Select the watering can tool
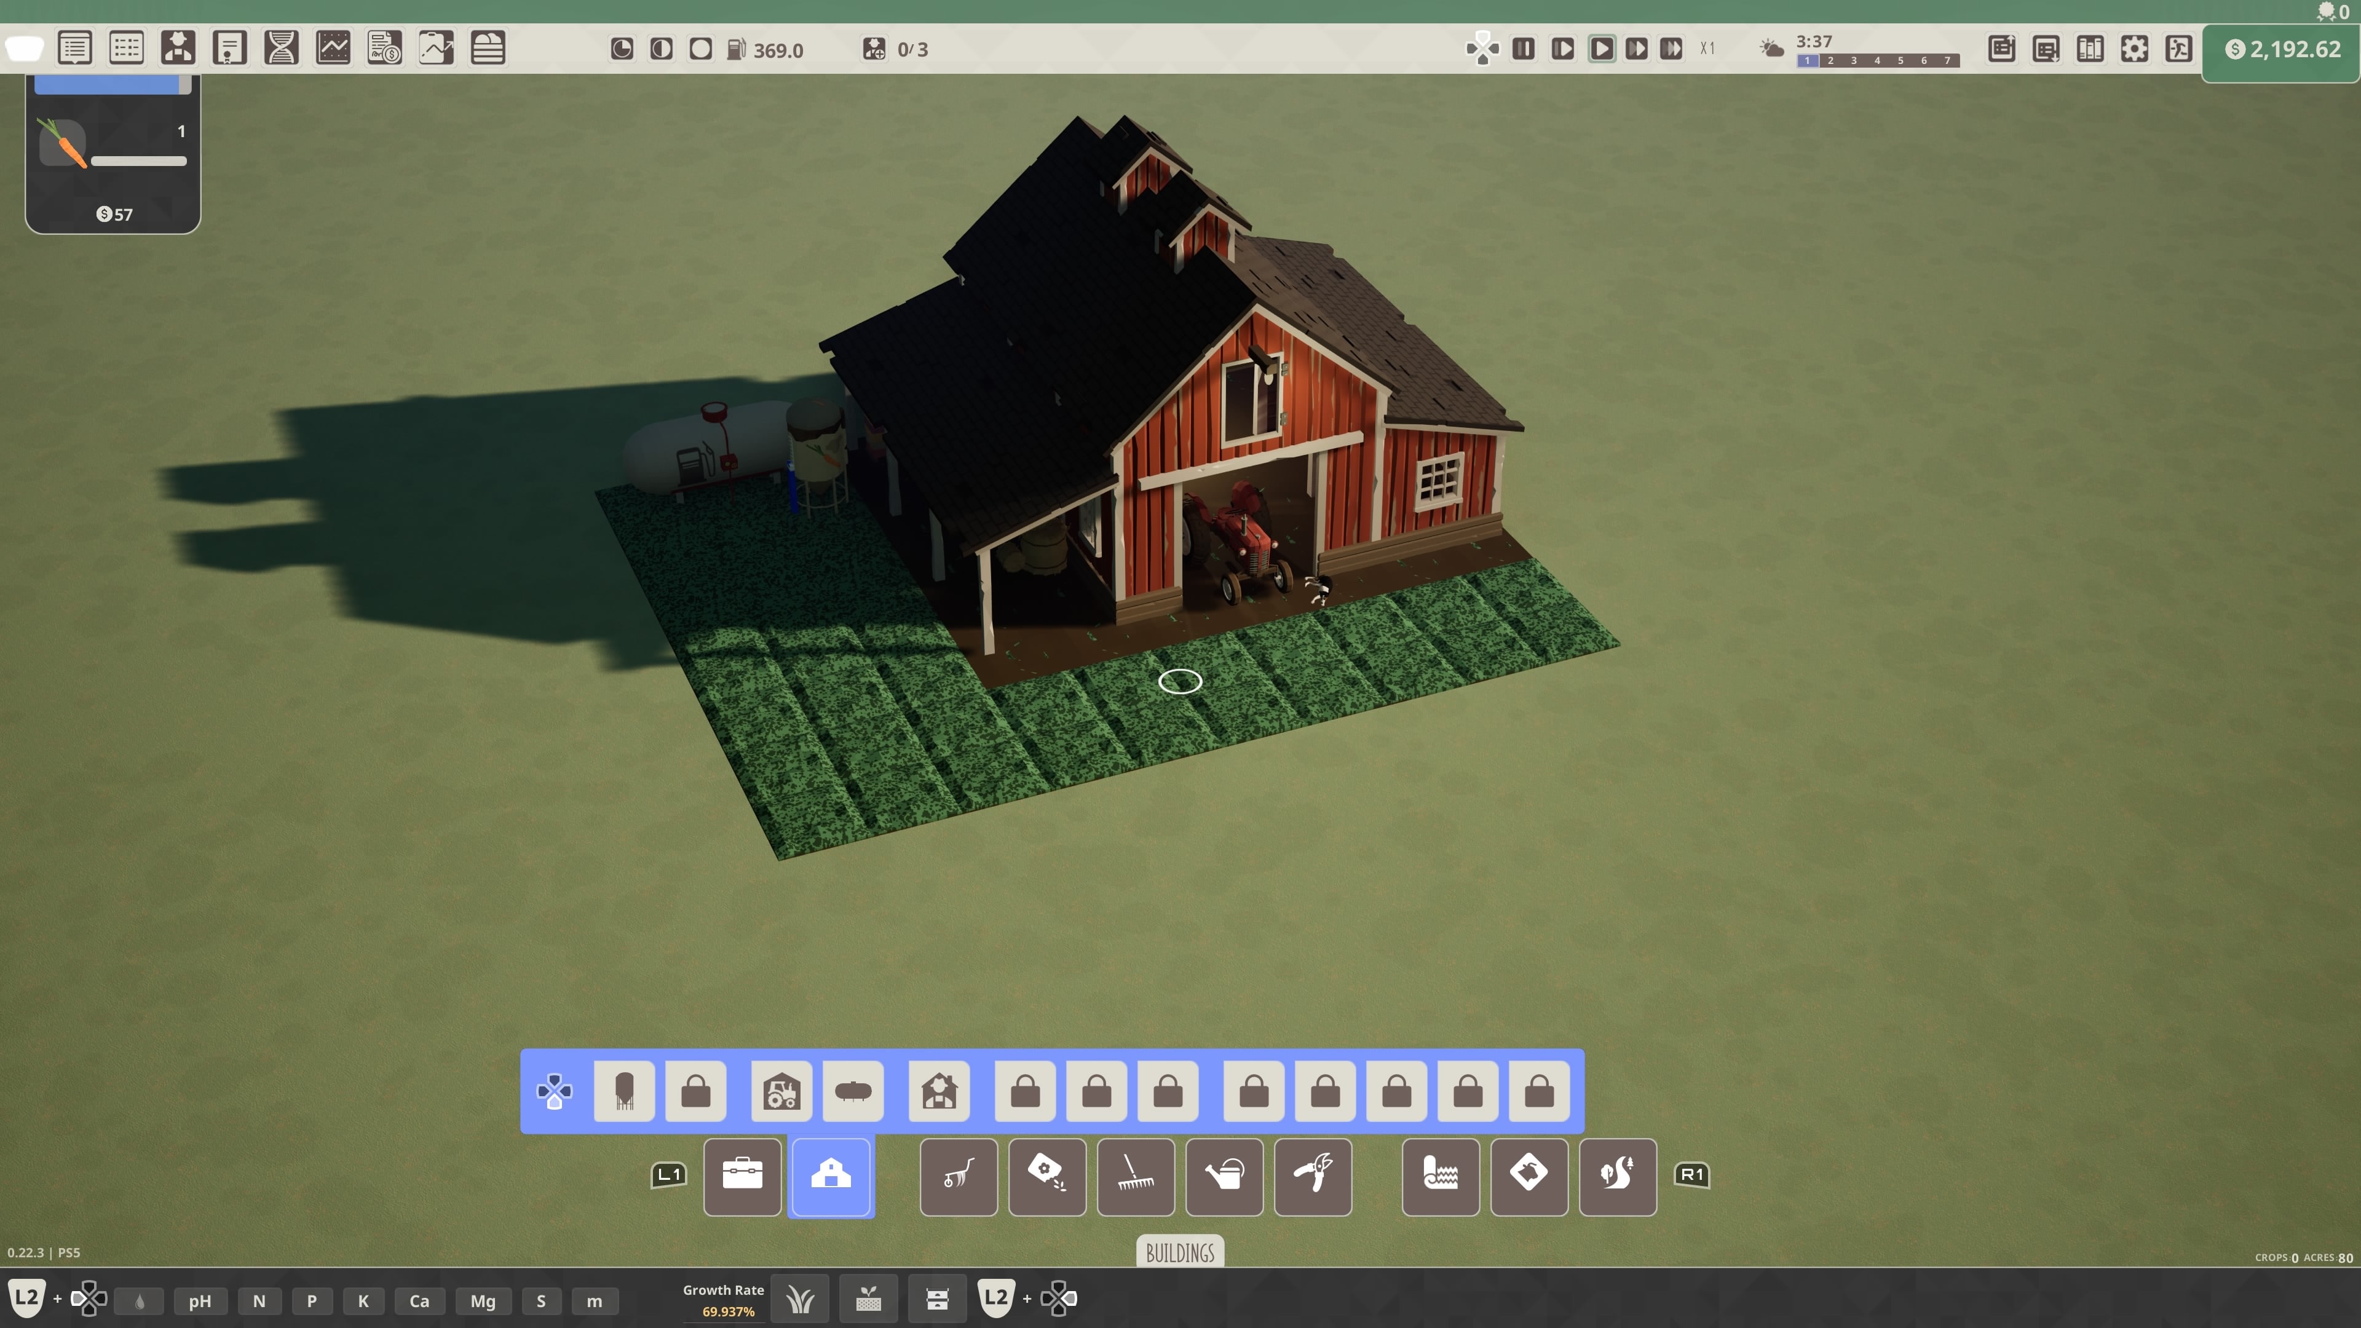Image resolution: width=2361 pixels, height=1328 pixels. (x=1225, y=1178)
